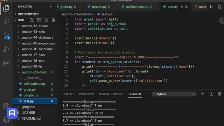The height and width of the screenshot is (126, 224).
Task: Open the PROBLEMS panel tab
Action: (x=86, y=94)
